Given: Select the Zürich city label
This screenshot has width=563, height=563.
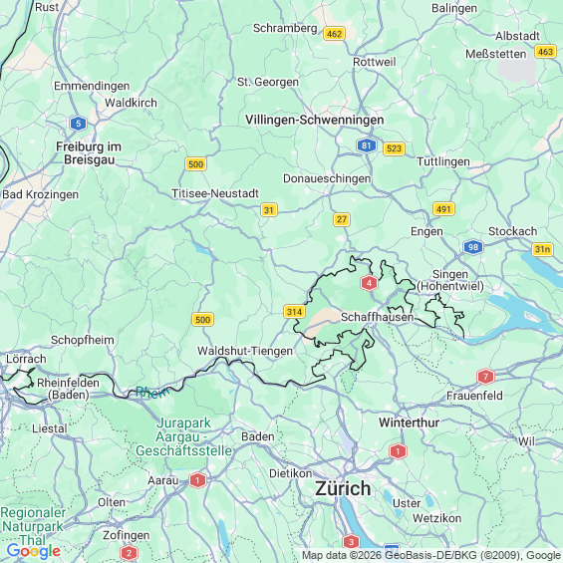Looking at the screenshot, I should [x=343, y=488].
